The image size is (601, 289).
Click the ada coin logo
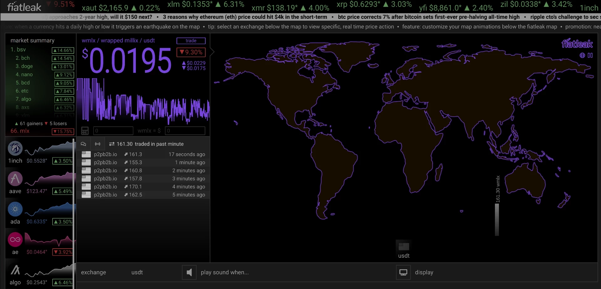pyautogui.click(x=15, y=209)
